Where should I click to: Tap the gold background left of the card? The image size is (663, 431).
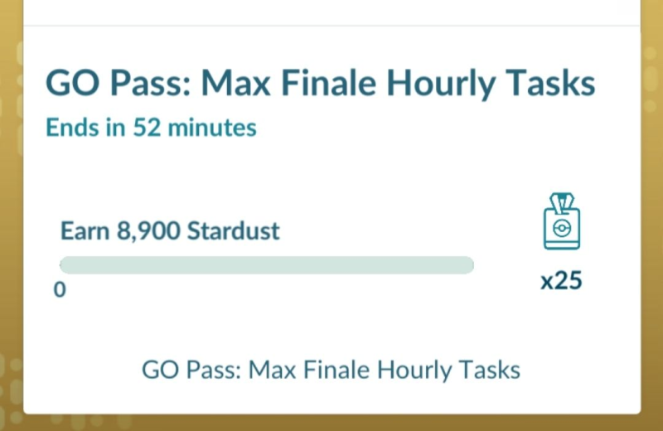pyautogui.click(x=11, y=215)
